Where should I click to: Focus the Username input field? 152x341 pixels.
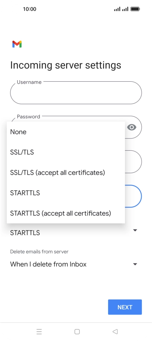click(76, 93)
